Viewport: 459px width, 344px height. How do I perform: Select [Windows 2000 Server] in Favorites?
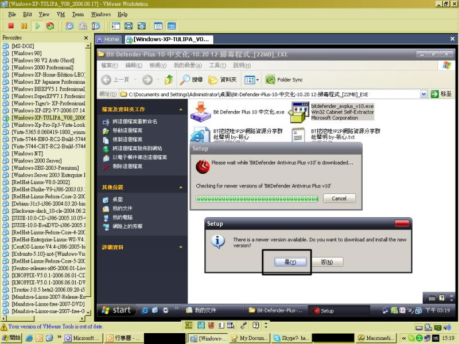37,161
